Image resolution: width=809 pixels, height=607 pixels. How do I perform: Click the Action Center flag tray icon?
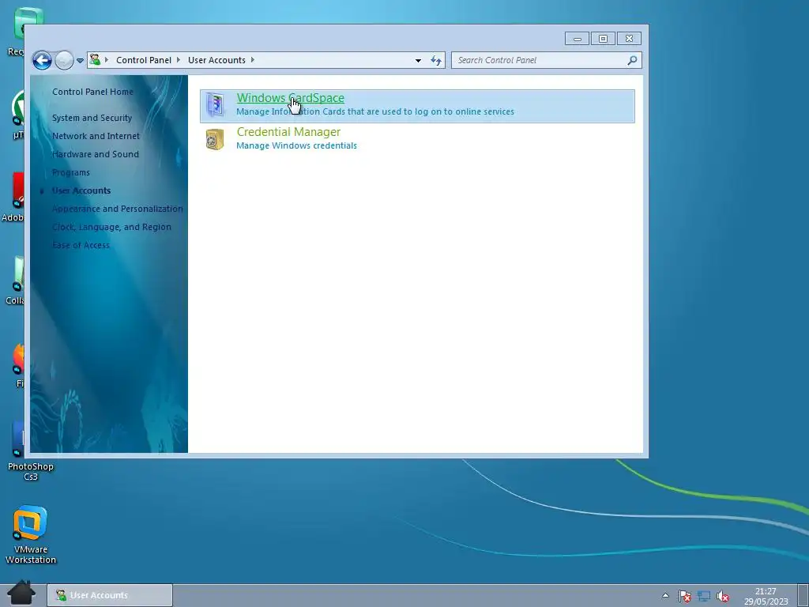(684, 596)
